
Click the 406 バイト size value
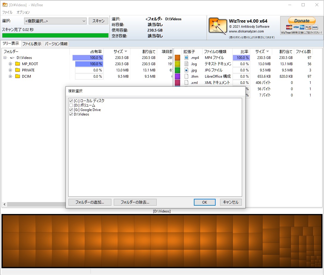(263, 82)
